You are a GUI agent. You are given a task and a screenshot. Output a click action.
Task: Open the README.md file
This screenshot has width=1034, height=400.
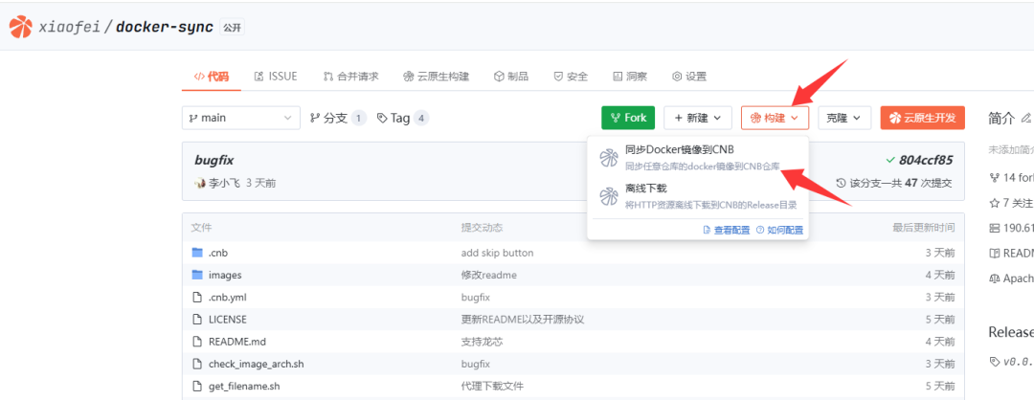coord(237,342)
